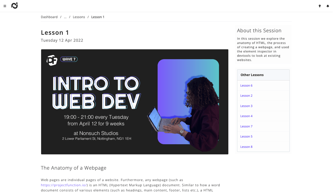Image resolution: width=336 pixels, height=192 pixels.
Task: Expand the ellipsis breadcrumb
Action: 65,17
